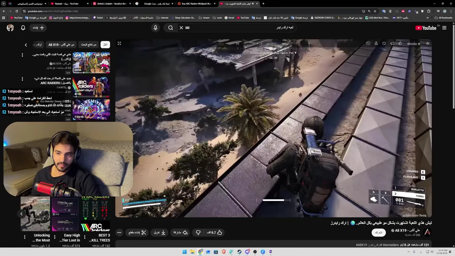Click the search magnifier button

(x=171, y=28)
